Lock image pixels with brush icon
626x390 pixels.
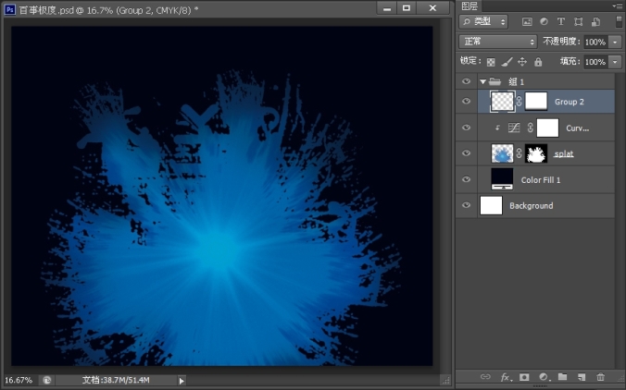pos(507,62)
